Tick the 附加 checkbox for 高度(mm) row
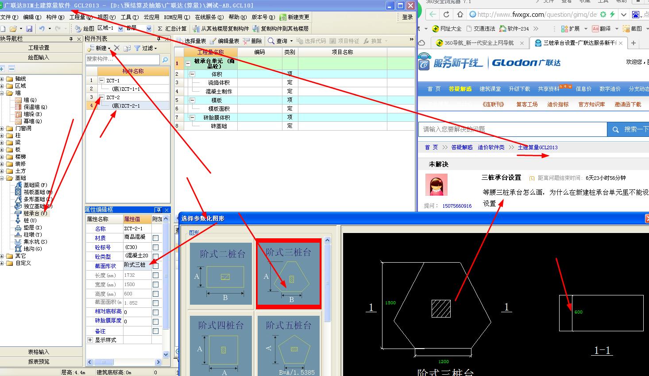Image resolution: width=649 pixels, height=376 pixels. [155, 294]
